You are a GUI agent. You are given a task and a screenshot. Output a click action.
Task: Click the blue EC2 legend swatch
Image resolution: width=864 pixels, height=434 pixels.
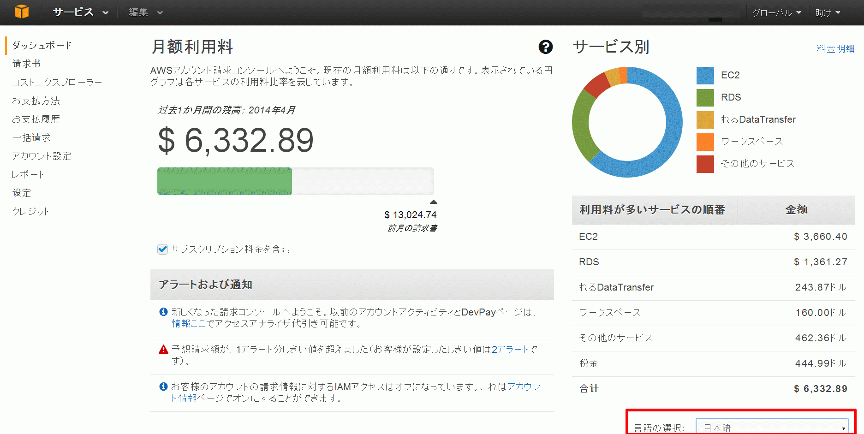click(x=705, y=75)
